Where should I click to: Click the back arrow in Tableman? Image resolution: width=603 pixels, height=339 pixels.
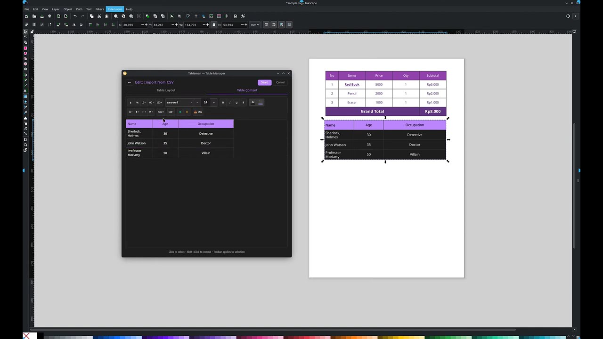[130, 82]
